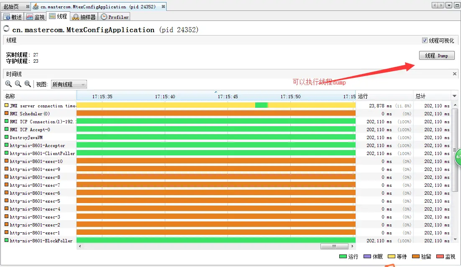Viewport: 461px width, 267px height.
Task: Select the http-nio-8601-exec-8 thread row
Action: point(227,177)
